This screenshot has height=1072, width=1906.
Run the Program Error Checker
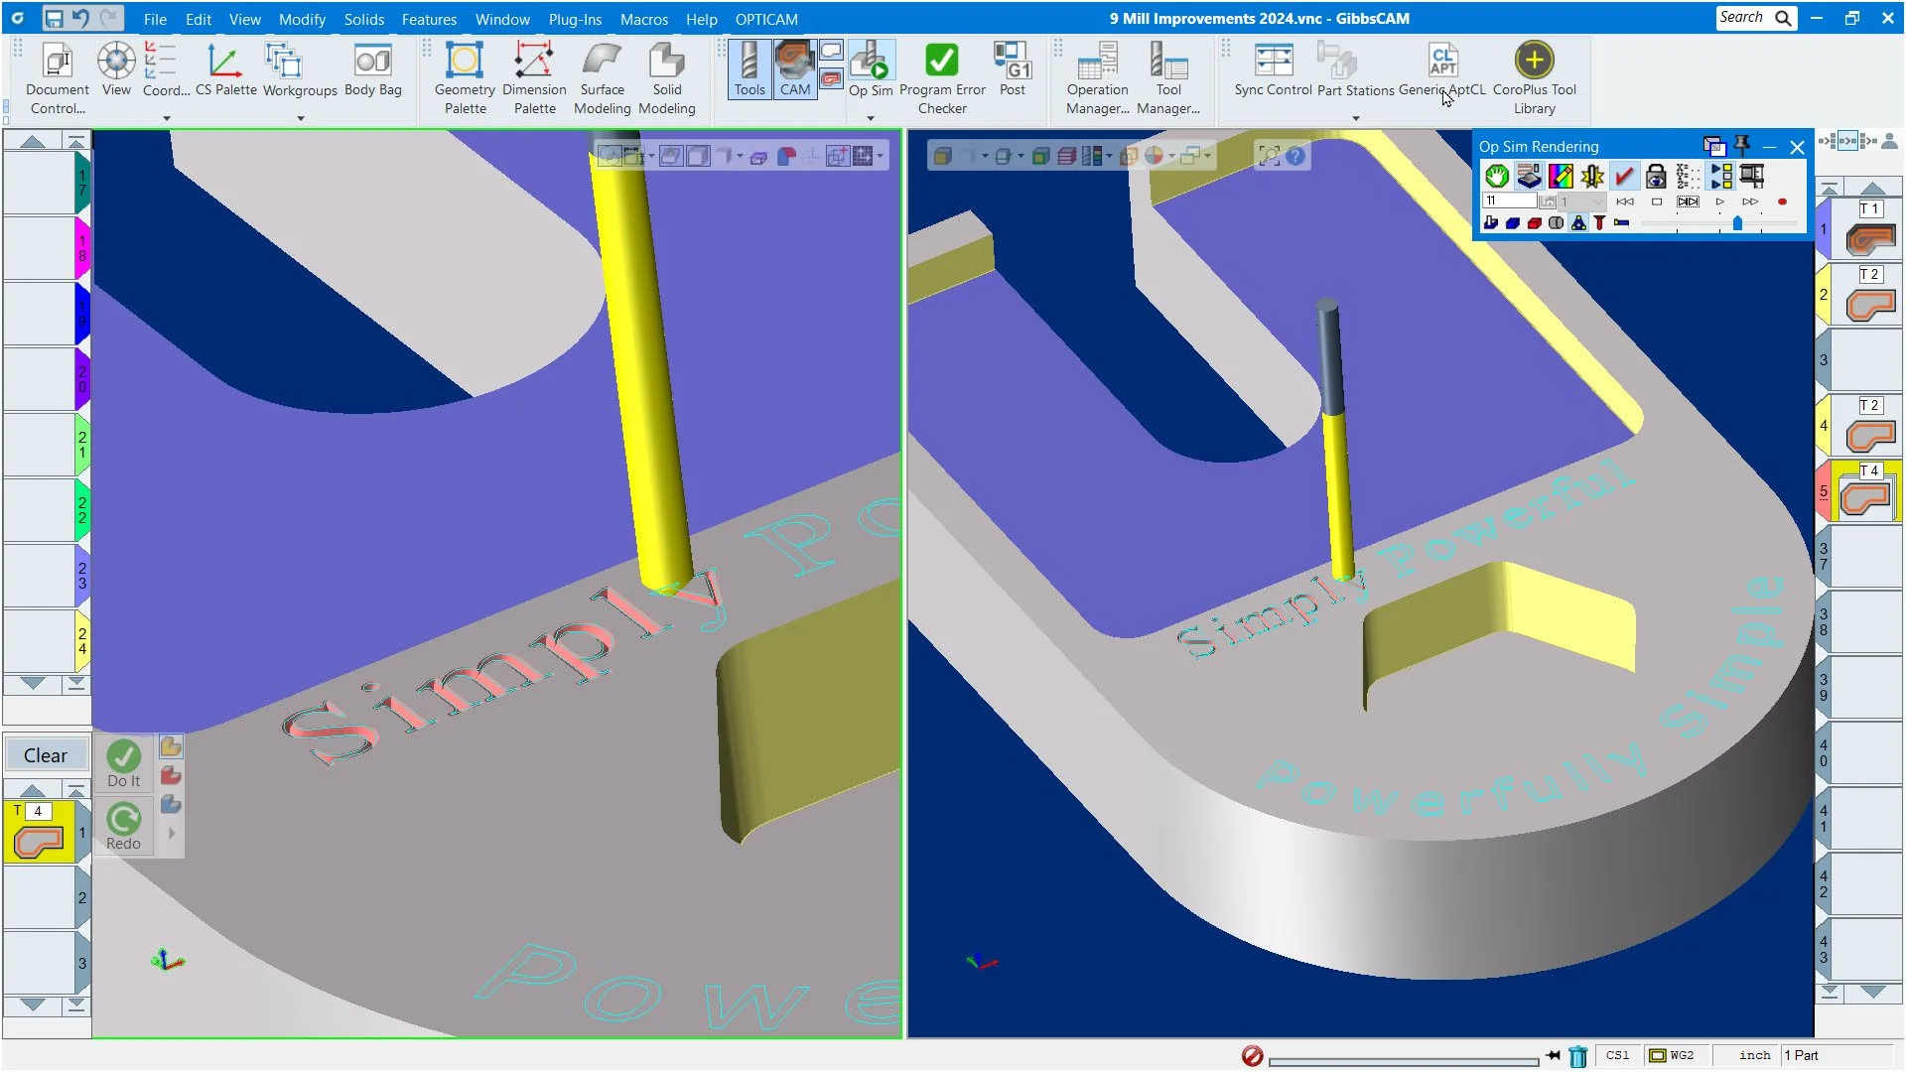pyautogui.click(x=941, y=69)
